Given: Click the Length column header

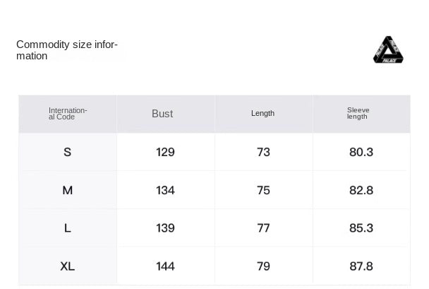Looking at the screenshot, I should [x=263, y=114].
